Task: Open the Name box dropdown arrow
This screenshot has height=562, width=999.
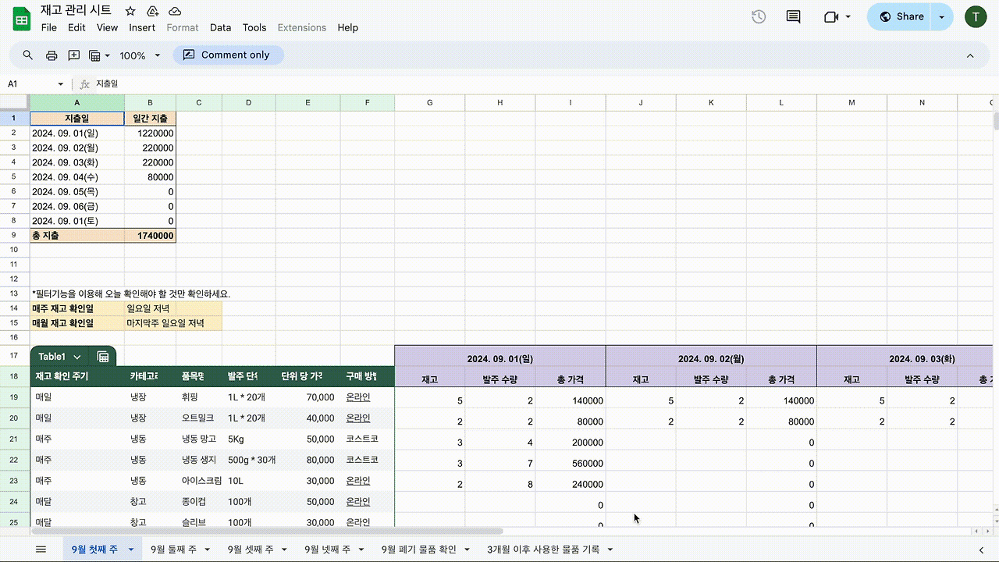Action: pyautogui.click(x=60, y=84)
